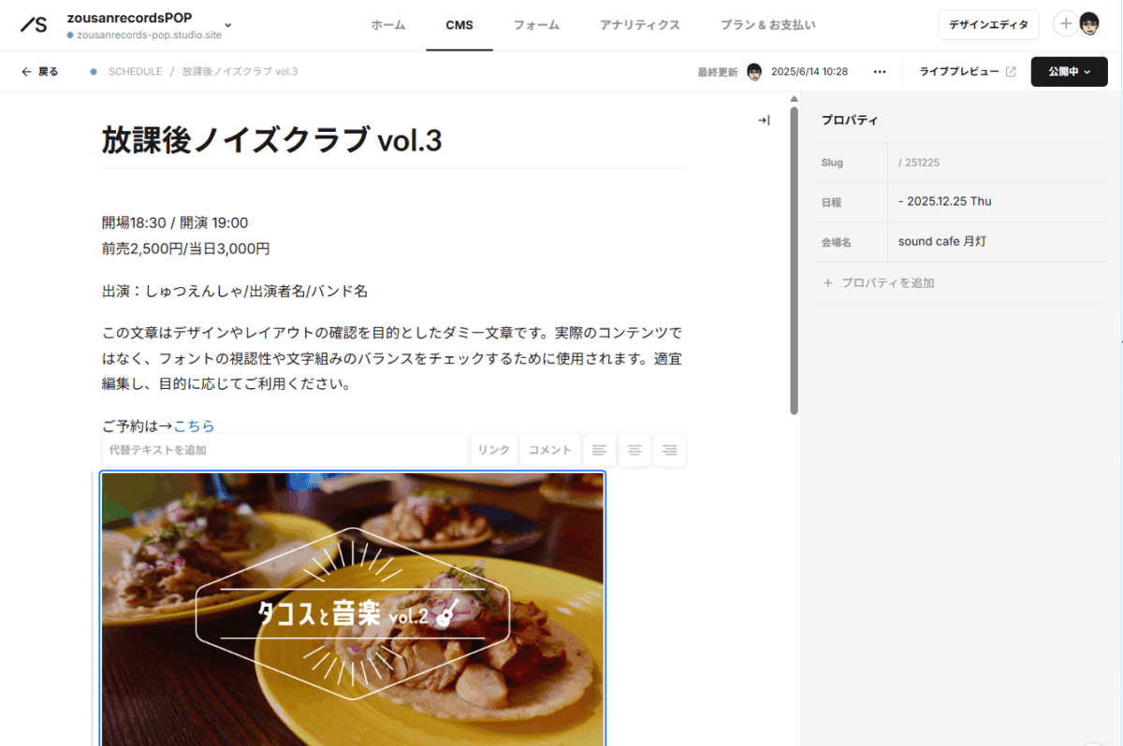Click the 代替テキストを追加 alt text field
The width and height of the screenshot is (1123, 746).
[x=284, y=451]
